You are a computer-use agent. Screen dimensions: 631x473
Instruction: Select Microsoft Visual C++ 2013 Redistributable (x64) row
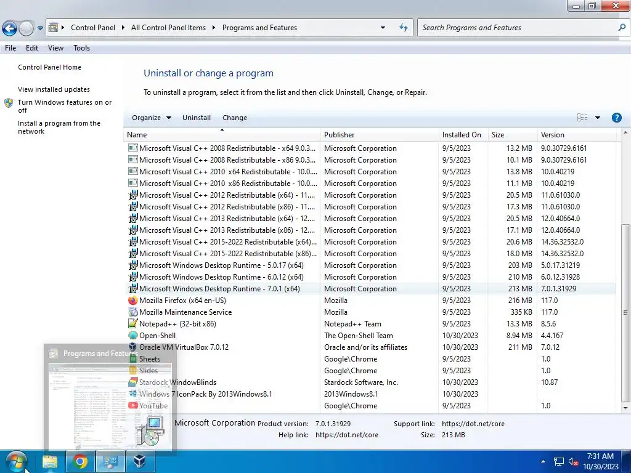[x=370, y=219]
